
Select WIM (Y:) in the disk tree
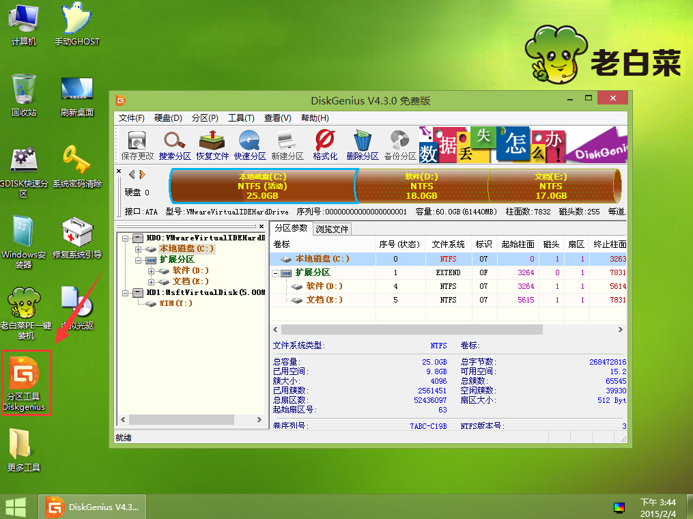tap(175, 303)
